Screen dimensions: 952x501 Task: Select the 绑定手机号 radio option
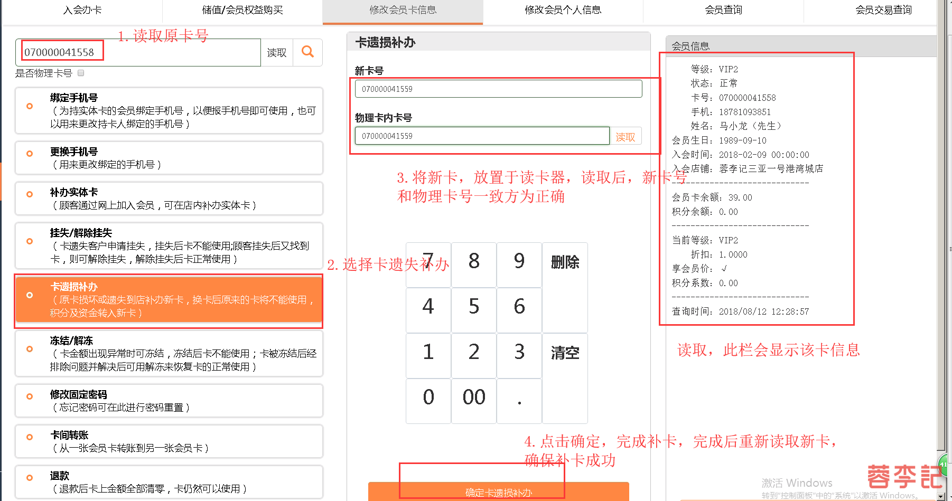click(x=30, y=106)
